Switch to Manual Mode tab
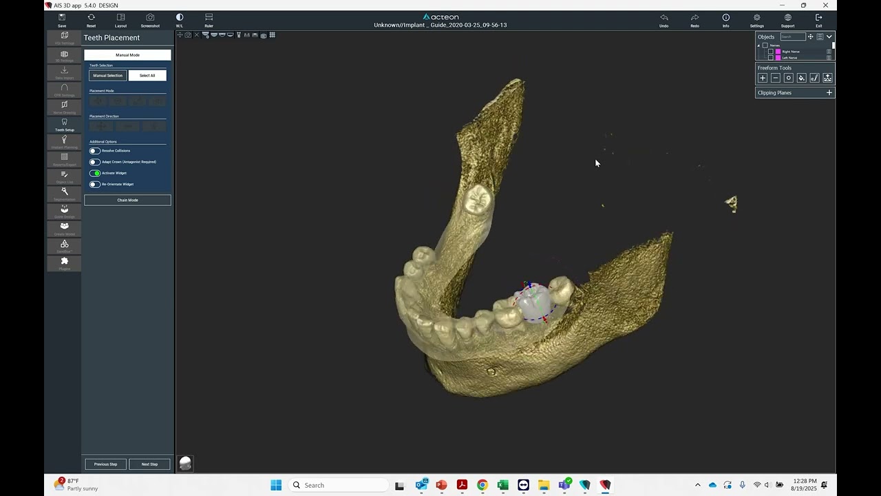The height and width of the screenshot is (496, 881). pos(127,55)
